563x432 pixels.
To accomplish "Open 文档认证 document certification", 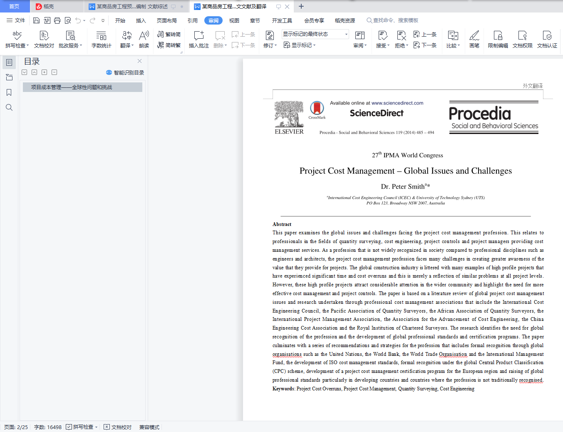I will click(x=547, y=40).
